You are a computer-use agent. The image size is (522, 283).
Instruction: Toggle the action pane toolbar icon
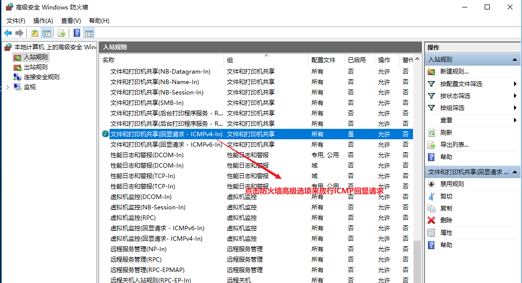(x=89, y=33)
